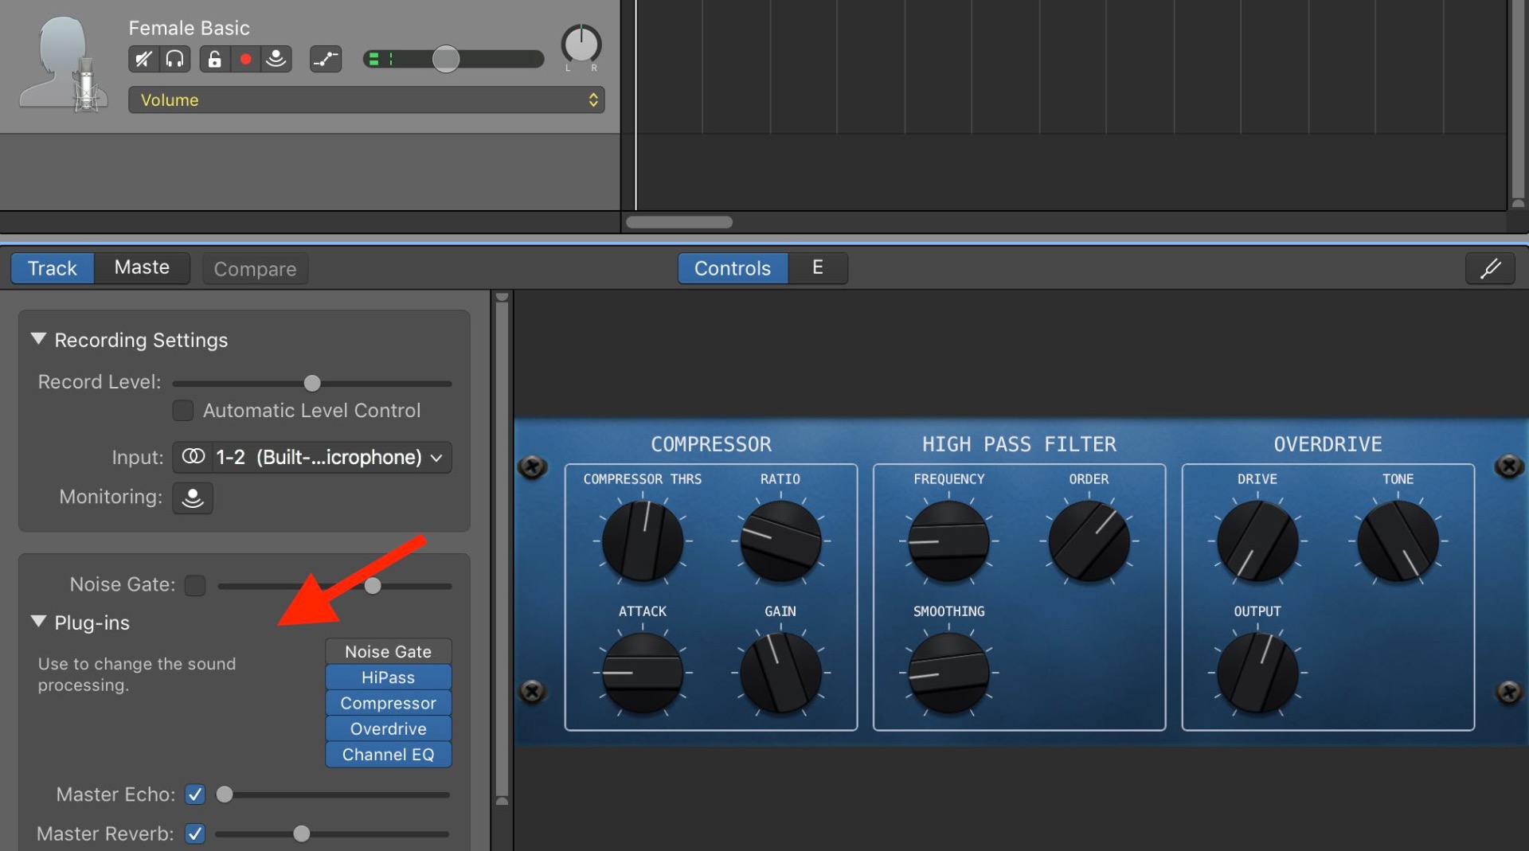Click the track pan knob

[x=581, y=45]
